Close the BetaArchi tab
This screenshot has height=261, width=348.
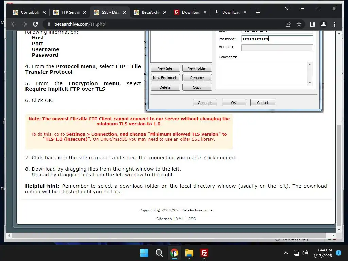pos(165,12)
